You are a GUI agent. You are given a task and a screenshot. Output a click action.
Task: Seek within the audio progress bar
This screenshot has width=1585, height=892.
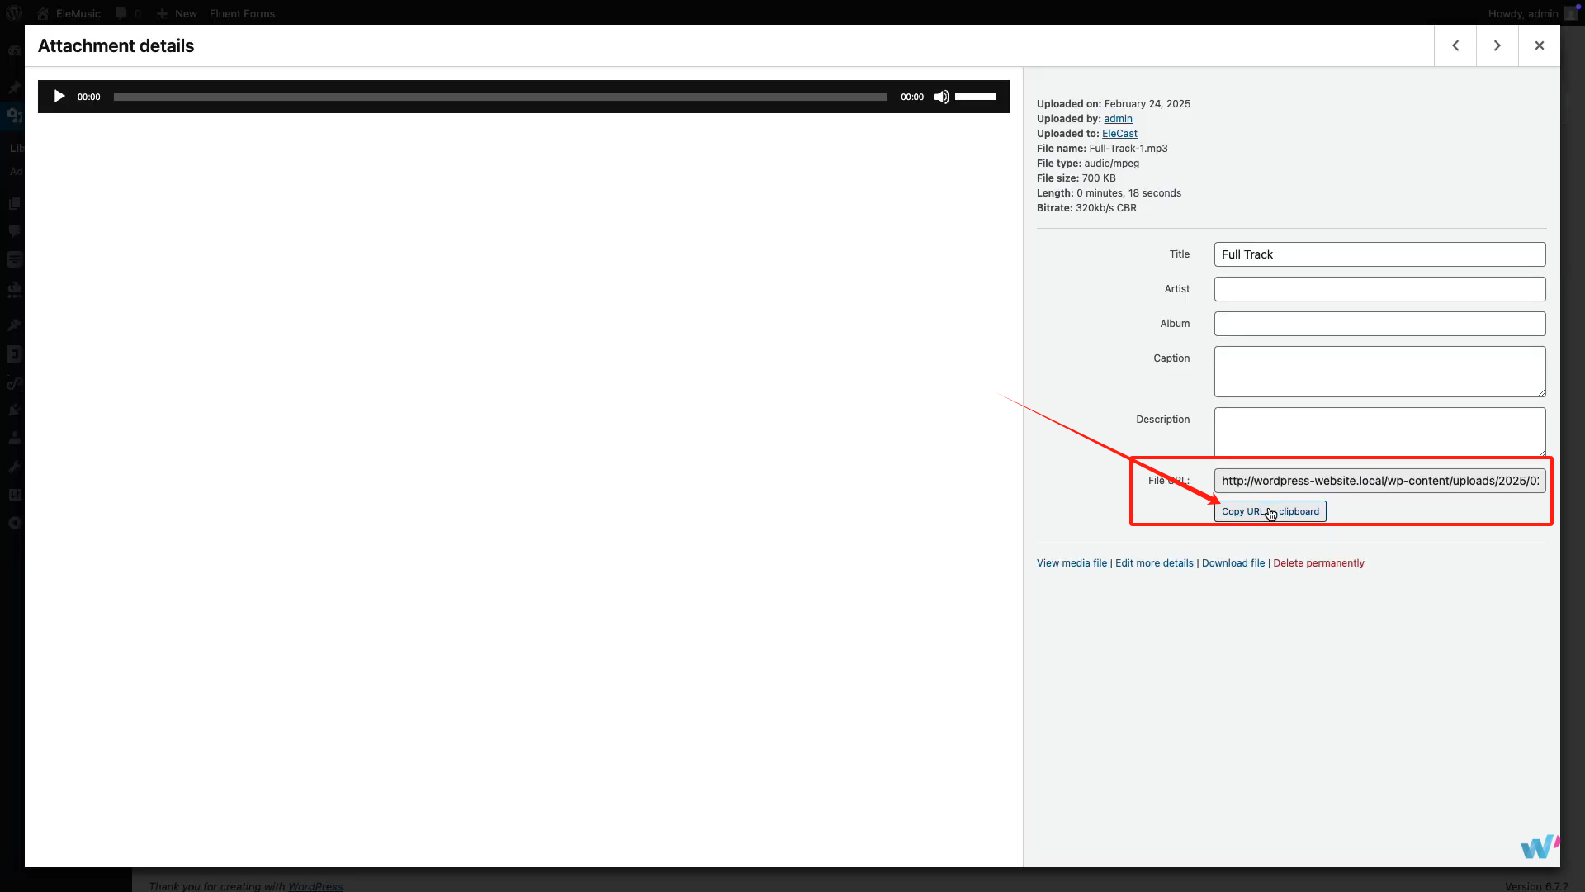499,97
